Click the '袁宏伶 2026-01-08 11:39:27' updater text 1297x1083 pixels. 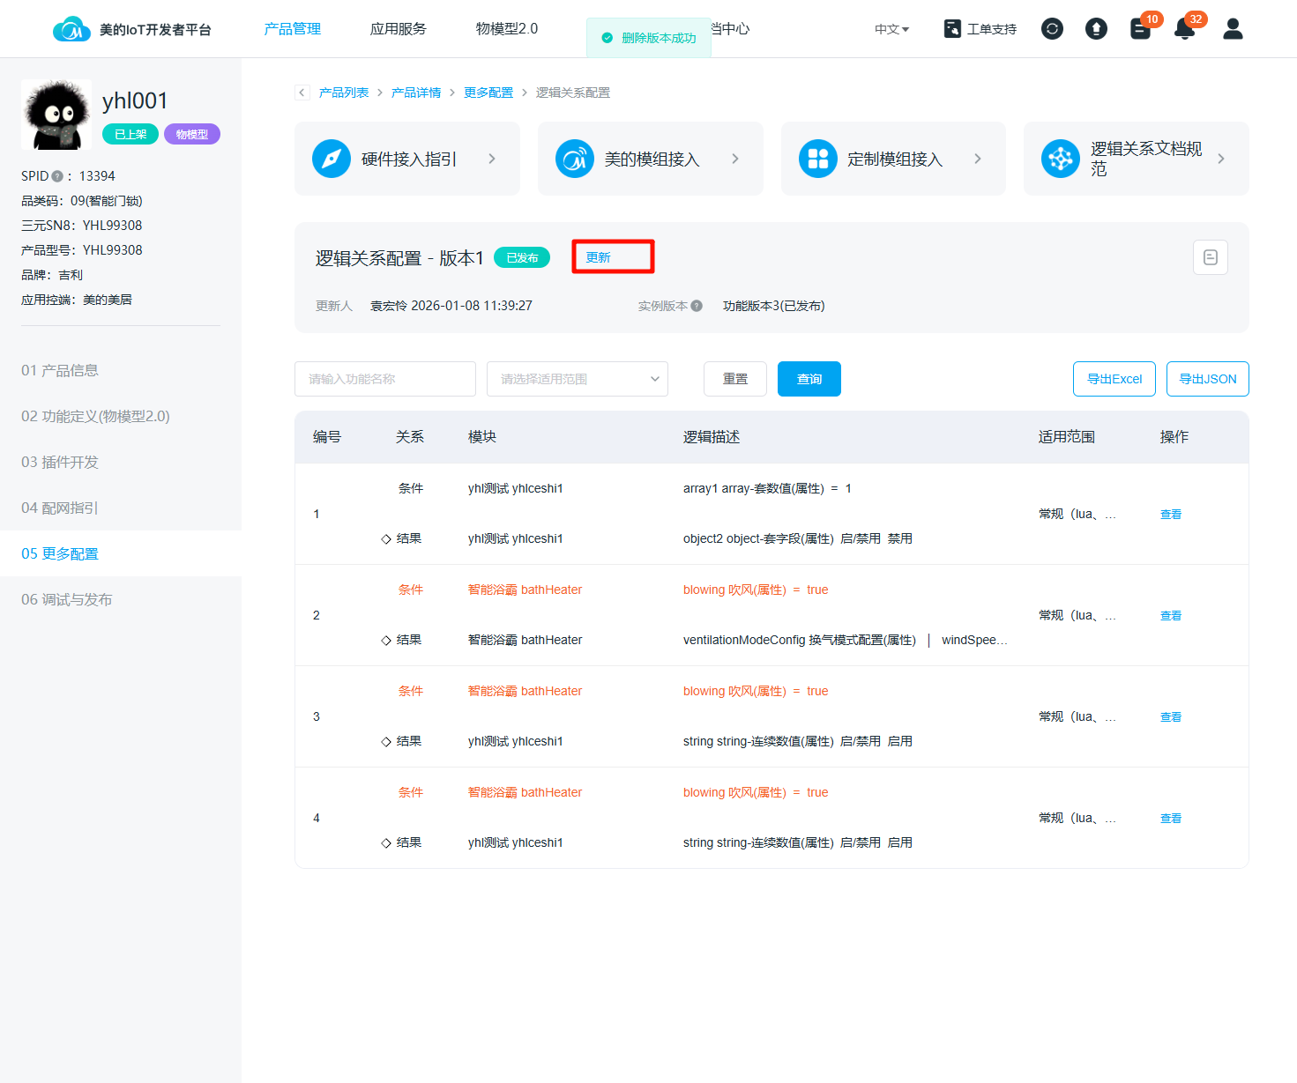point(451,306)
